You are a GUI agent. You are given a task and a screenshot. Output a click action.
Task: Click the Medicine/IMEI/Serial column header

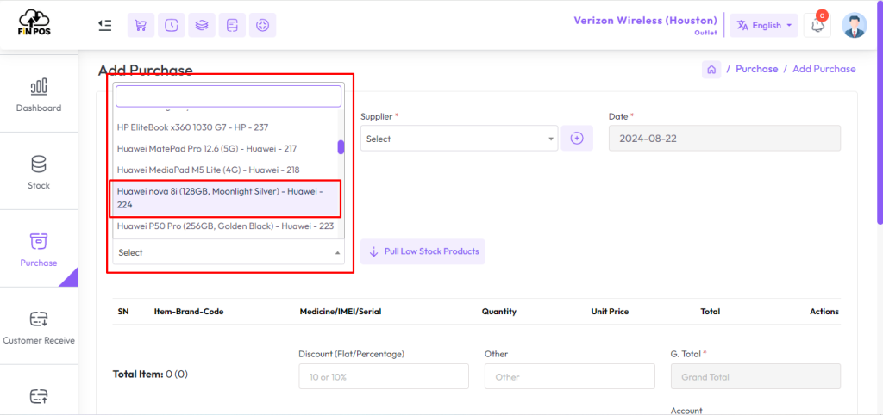tap(340, 312)
